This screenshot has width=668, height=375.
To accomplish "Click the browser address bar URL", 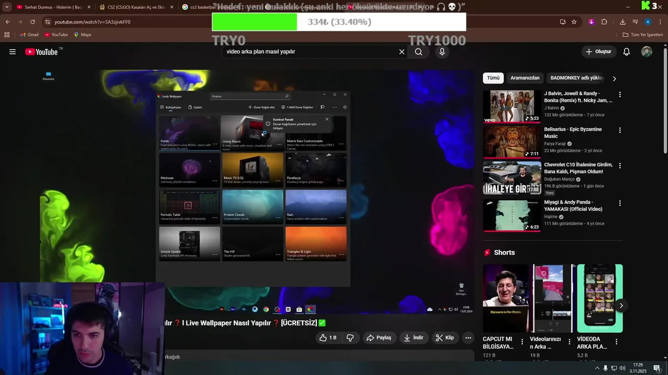I will point(92,22).
